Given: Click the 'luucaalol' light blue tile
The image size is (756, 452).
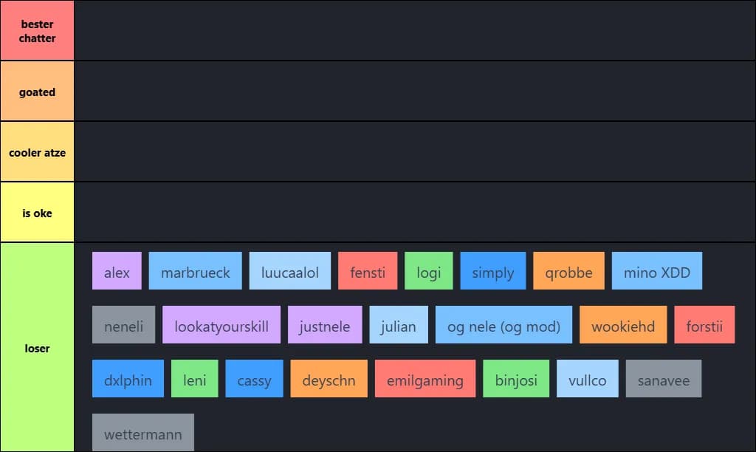Looking at the screenshot, I should (x=290, y=271).
